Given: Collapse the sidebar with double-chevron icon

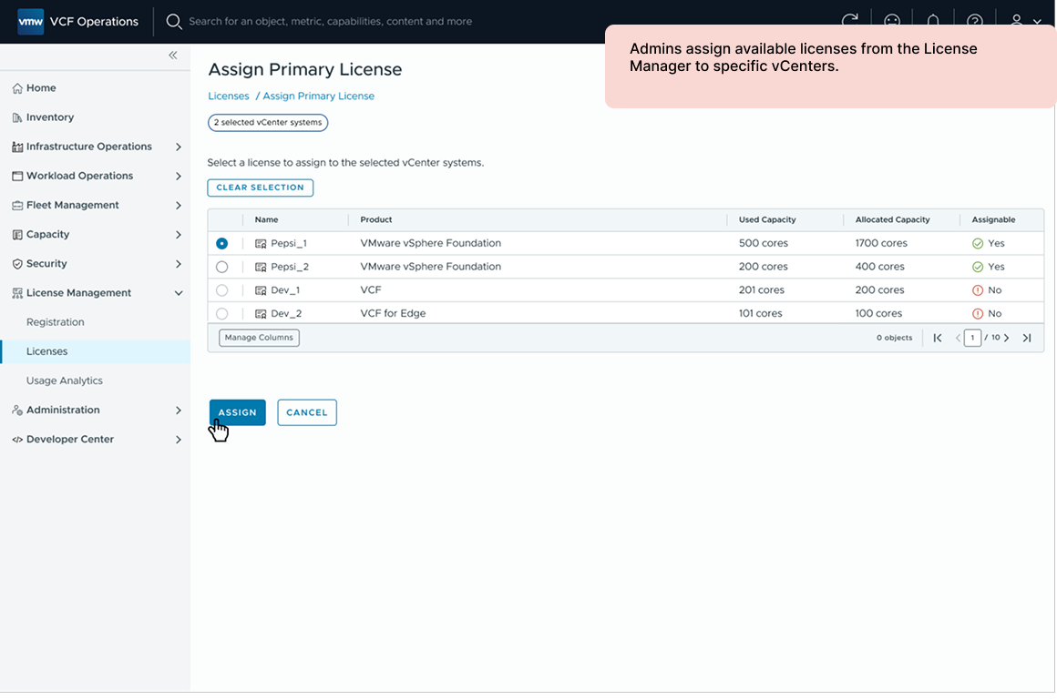Looking at the screenshot, I should [x=172, y=56].
